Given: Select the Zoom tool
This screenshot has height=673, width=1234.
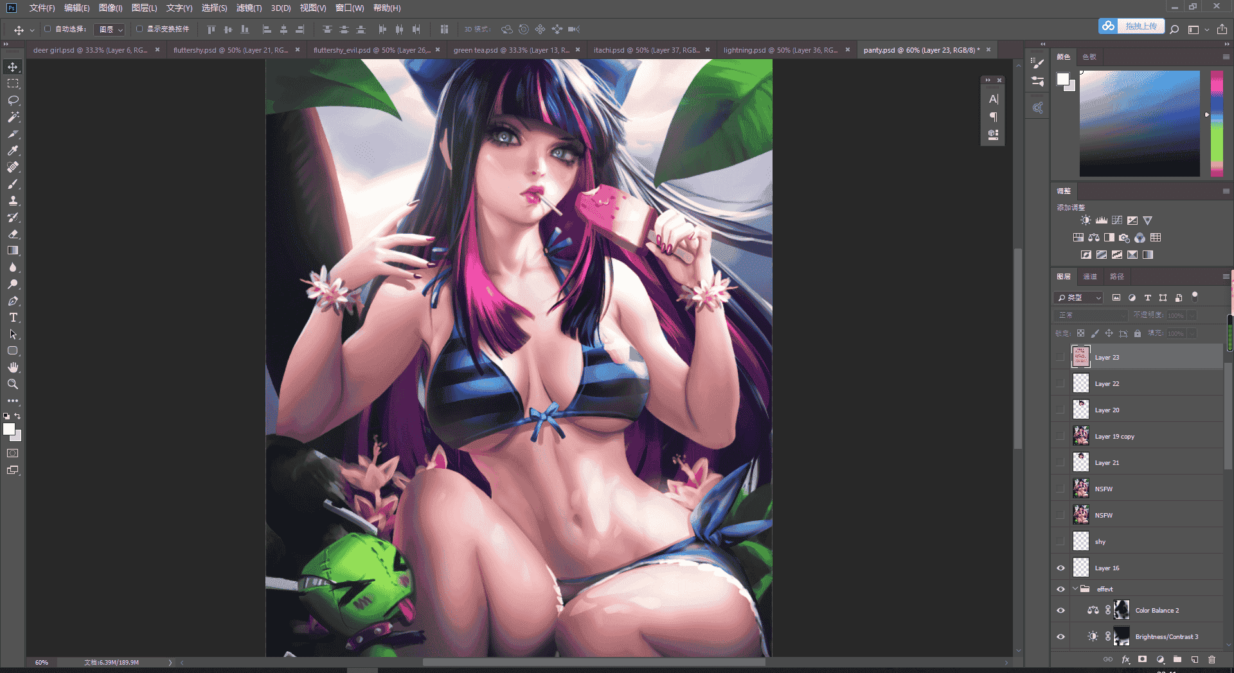Looking at the screenshot, I should [x=13, y=384].
